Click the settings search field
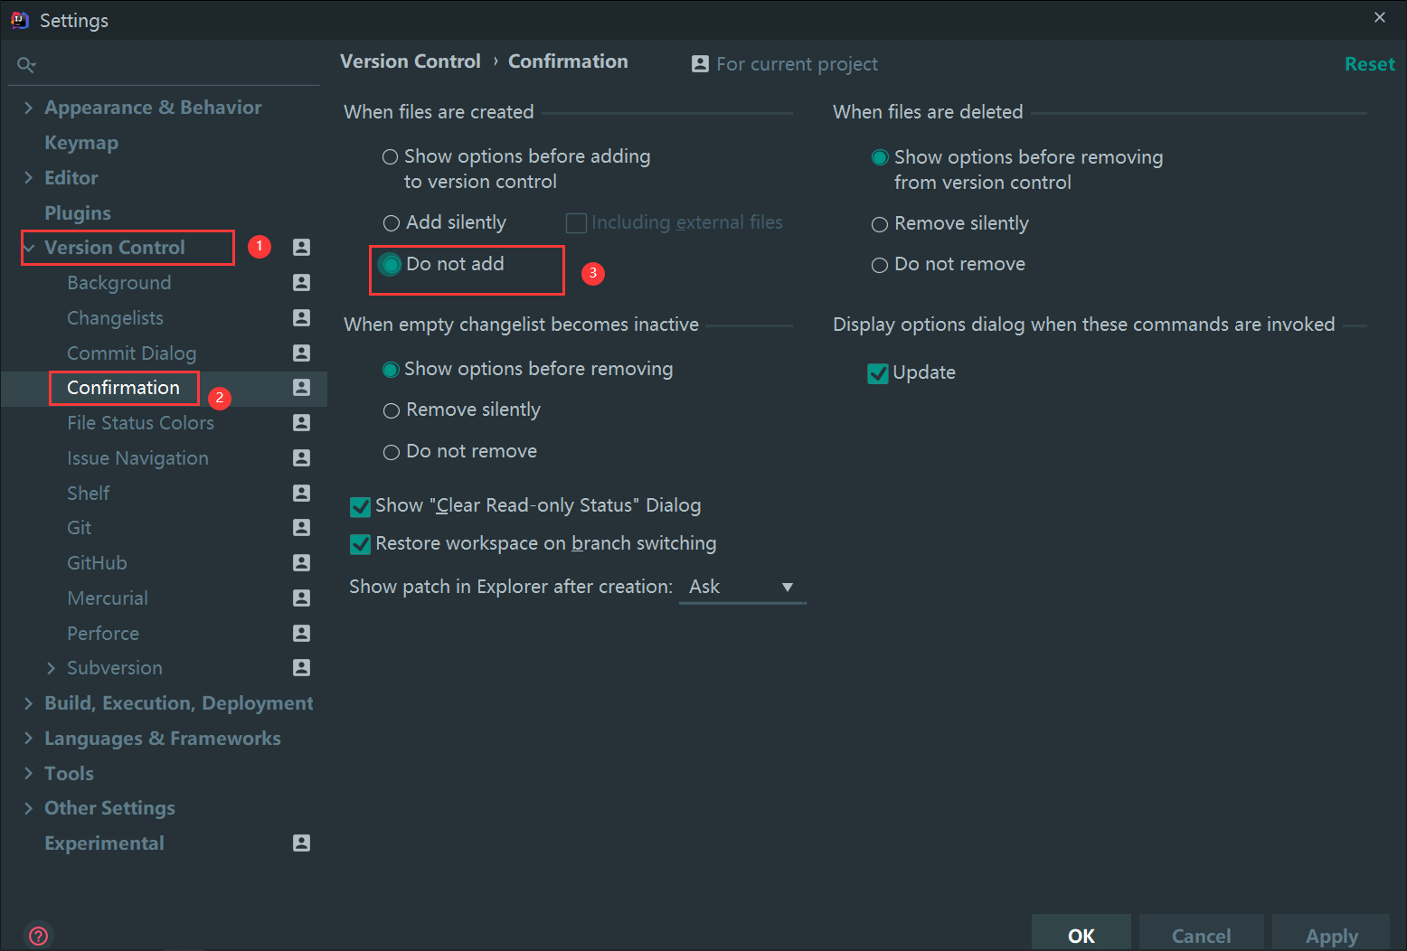Screen dimensions: 1407x951 172,65
